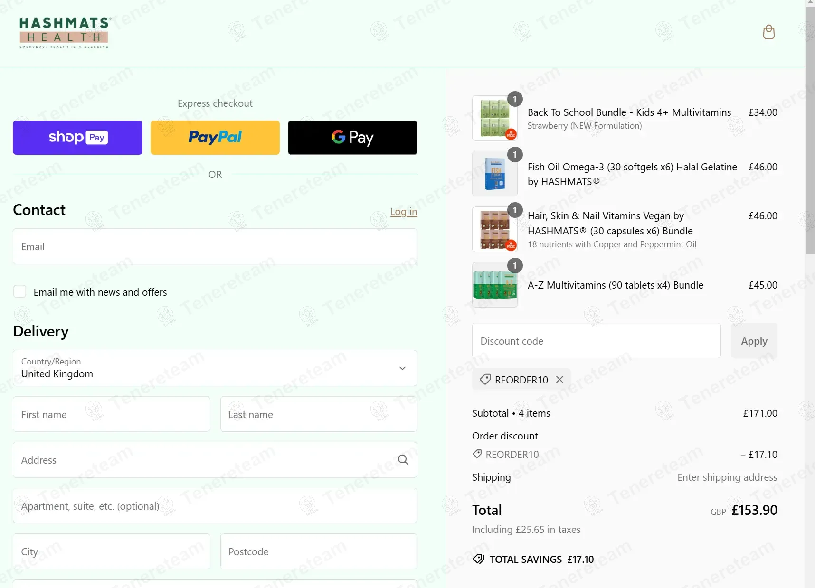815x588 pixels.
Task: Click the Hashmats Health logo
Action: 65,32
